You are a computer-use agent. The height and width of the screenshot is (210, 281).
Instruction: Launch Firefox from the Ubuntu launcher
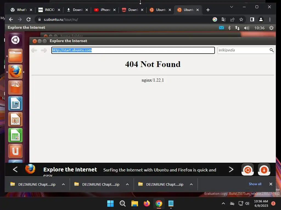coord(15,72)
